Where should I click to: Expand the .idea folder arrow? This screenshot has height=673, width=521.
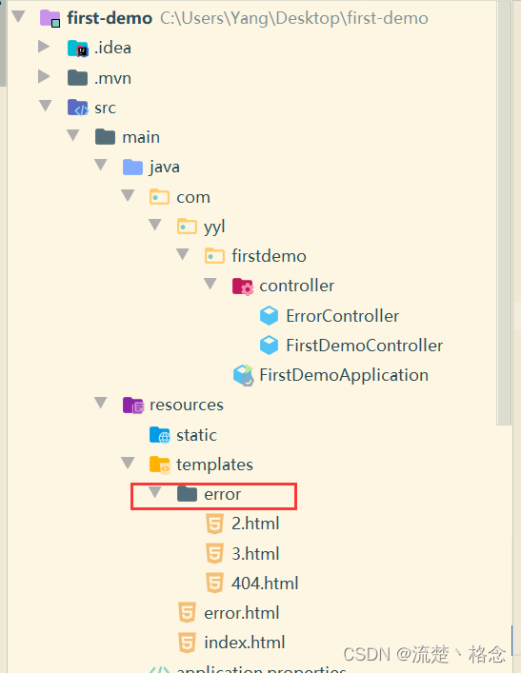pos(44,47)
